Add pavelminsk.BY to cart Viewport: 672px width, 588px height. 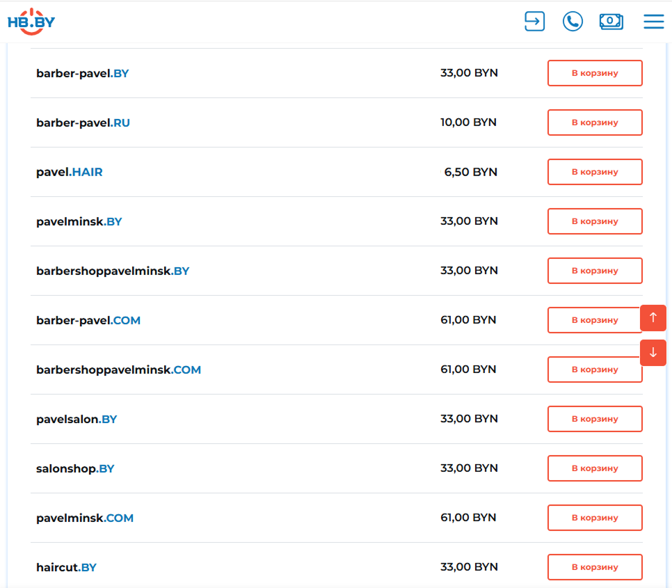pyautogui.click(x=594, y=221)
